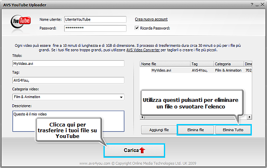Click the help question mark icon
Image resolution: width=267 pixels, height=168 pixels.
pyautogui.click(x=252, y=5)
